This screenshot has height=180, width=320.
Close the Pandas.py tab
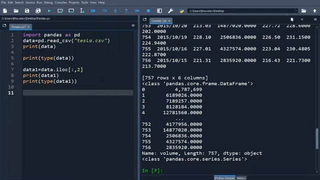click(x=29, y=26)
